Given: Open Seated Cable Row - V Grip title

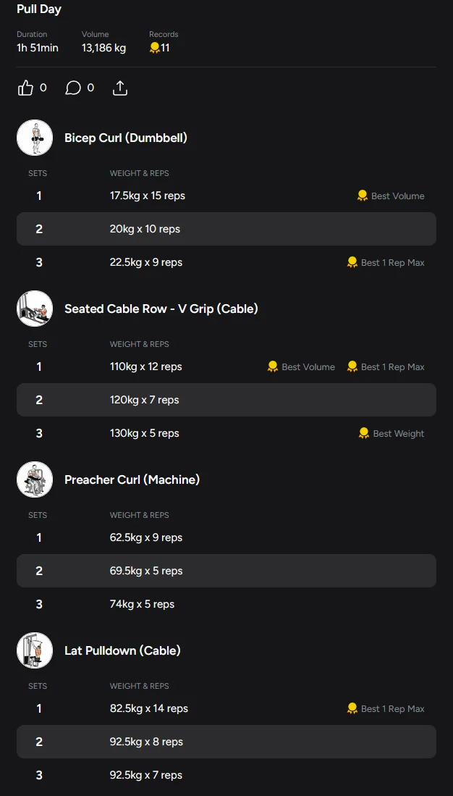Looking at the screenshot, I should [x=161, y=309].
